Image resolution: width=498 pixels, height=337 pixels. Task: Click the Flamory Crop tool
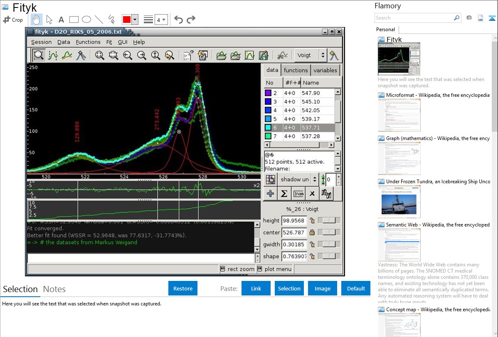[13, 20]
